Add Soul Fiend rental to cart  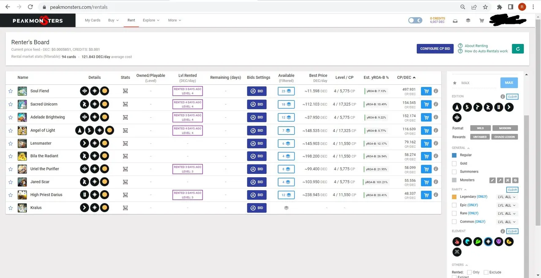click(x=426, y=91)
